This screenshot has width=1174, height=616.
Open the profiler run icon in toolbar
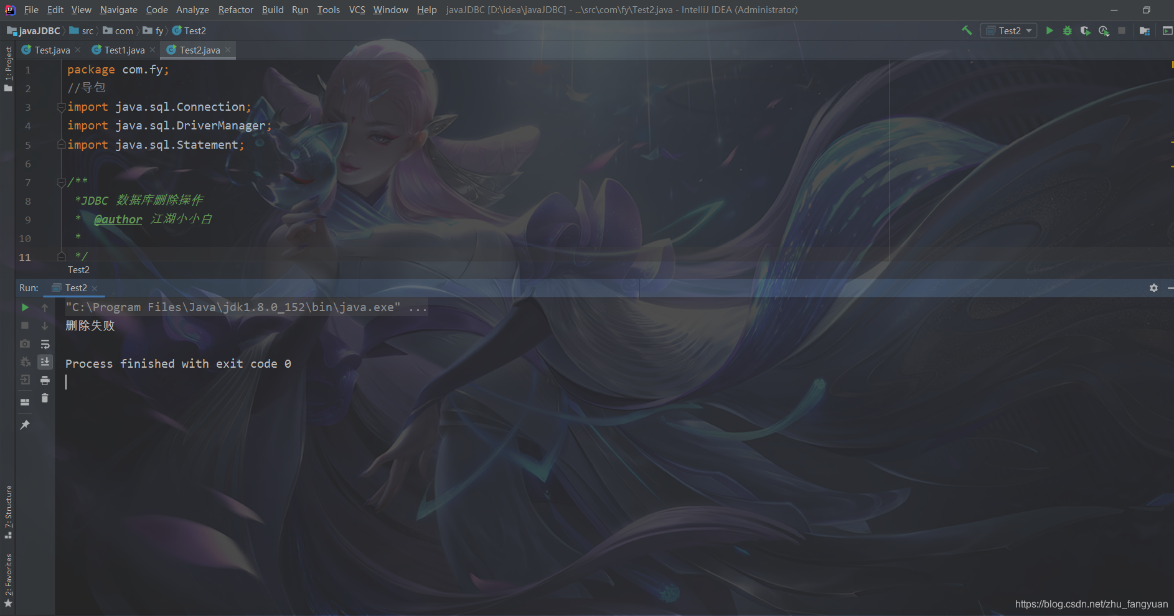coord(1104,30)
